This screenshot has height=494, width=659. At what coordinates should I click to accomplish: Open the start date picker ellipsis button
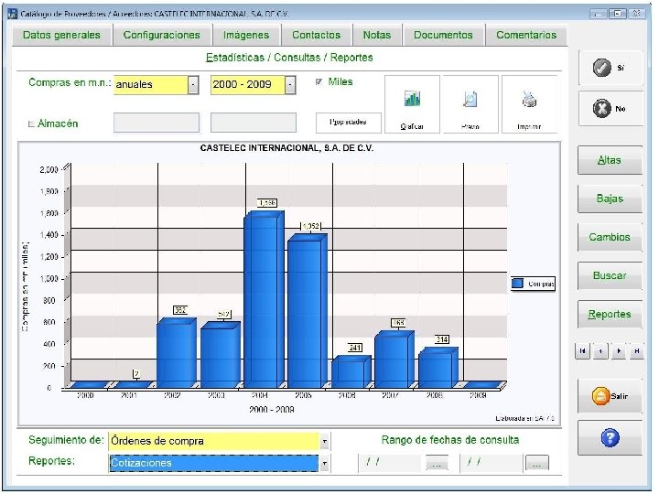pos(437,464)
